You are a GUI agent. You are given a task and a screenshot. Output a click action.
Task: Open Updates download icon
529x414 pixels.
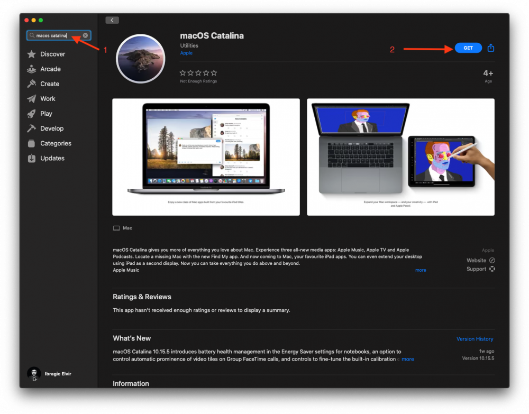(x=31, y=158)
